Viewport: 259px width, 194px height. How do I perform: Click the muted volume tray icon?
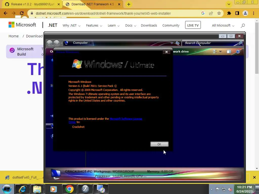230,189
